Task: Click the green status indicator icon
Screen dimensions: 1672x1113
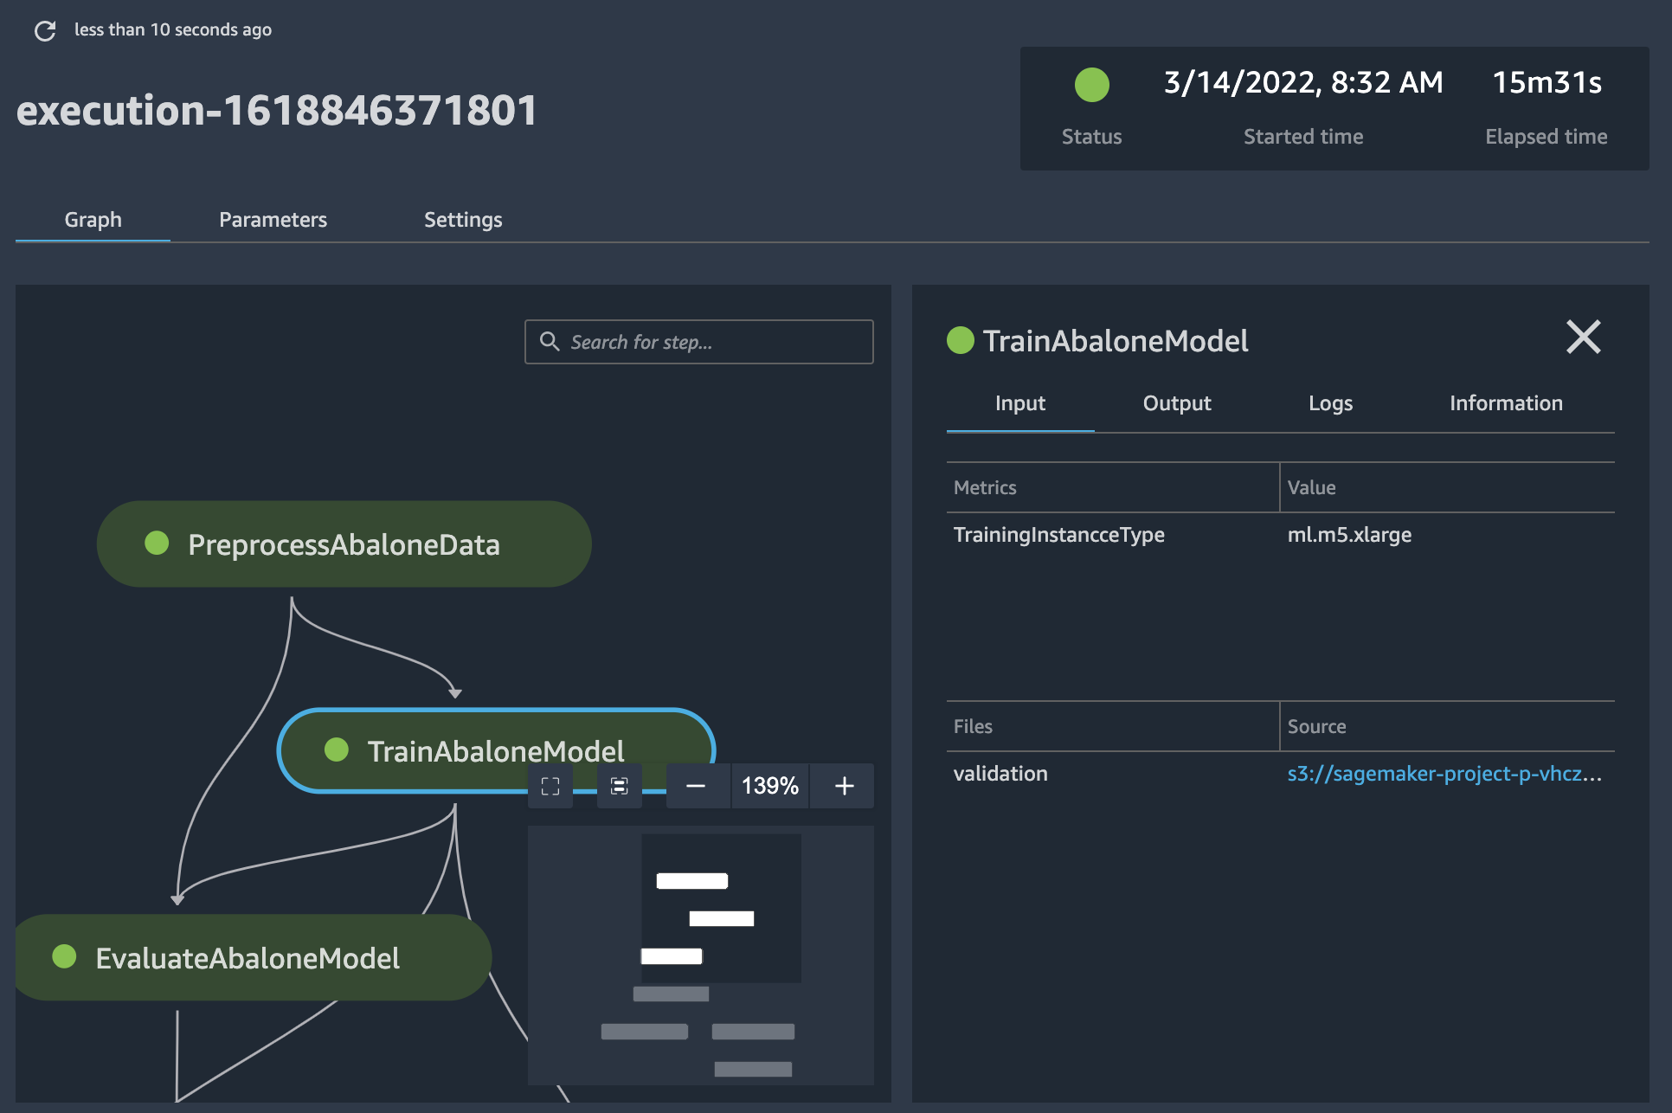Action: click(1090, 82)
